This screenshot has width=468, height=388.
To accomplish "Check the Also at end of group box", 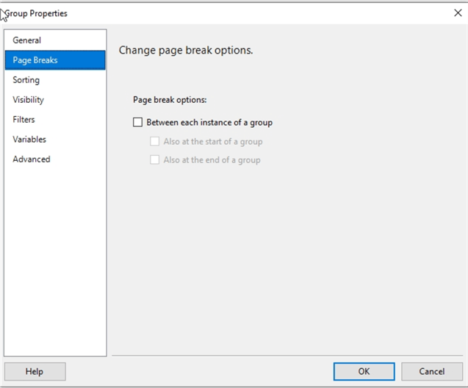I will click(x=154, y=159).
